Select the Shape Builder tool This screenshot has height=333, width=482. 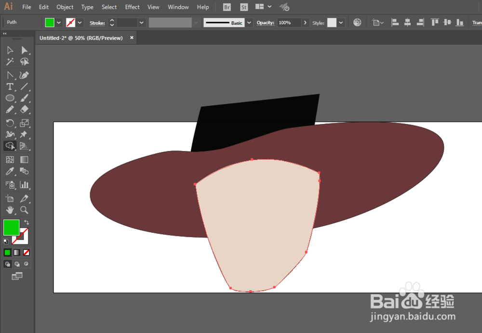(x=10, y=146)
